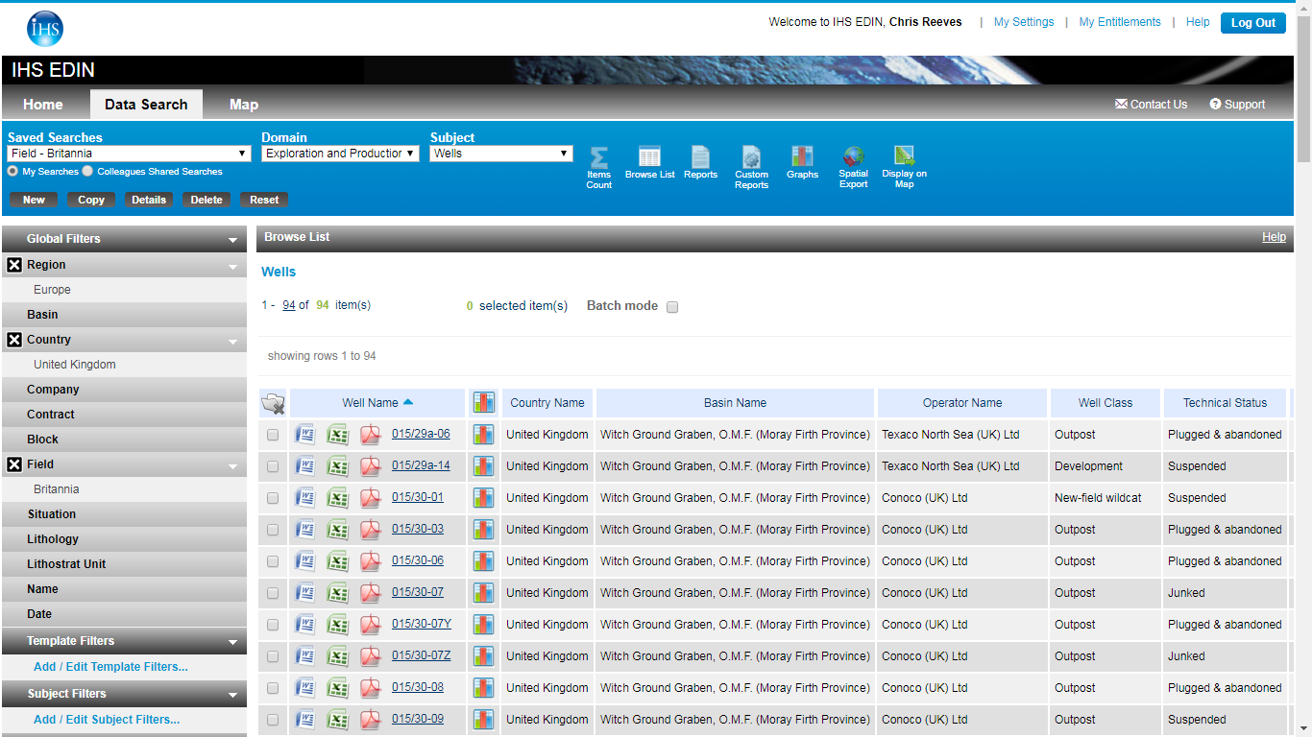This screenshot has width=1312, height=737.
Task: Open the Subject dropdown
Action: [501, 154]
